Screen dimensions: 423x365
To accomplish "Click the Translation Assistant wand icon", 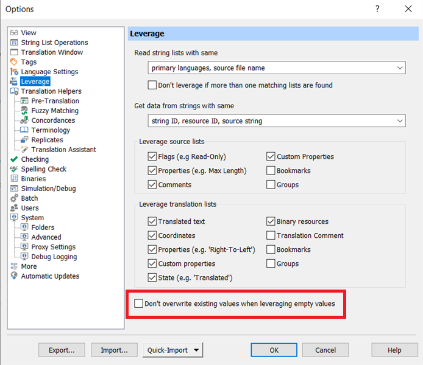I will point(24,150).
